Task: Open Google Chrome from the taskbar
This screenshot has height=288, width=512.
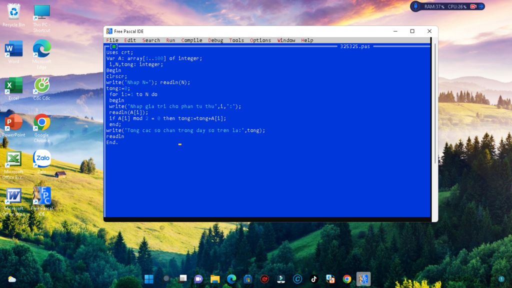Action: [347, 279]
